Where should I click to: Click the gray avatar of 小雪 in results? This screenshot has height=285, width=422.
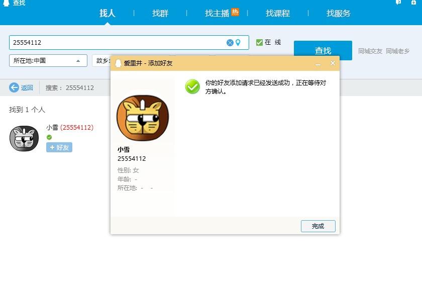[24, 138]
